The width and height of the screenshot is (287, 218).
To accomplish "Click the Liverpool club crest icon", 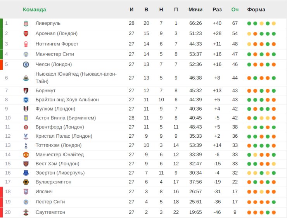I will (26, 23).
